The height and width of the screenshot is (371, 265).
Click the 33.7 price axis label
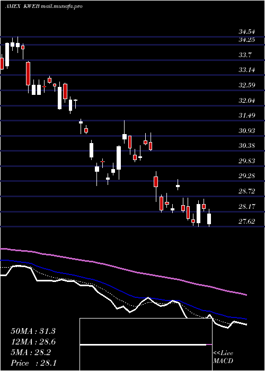(x=245, y=55)
